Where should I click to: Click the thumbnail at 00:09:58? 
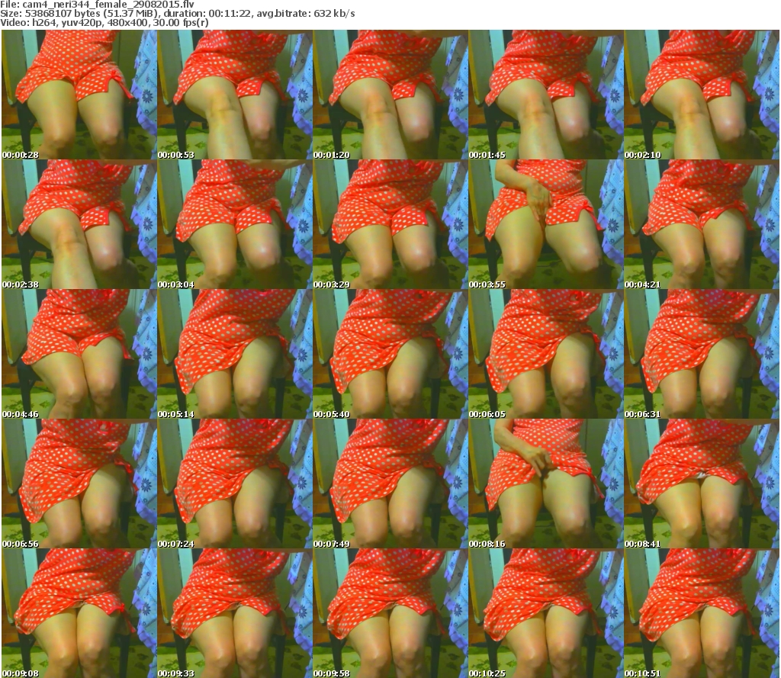[390, 613]
